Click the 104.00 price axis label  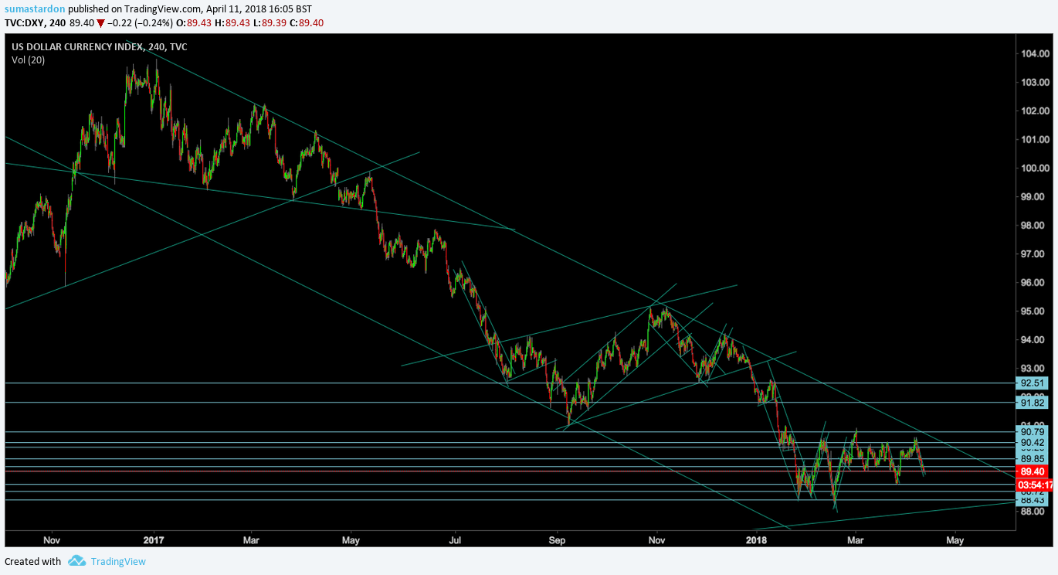click(1034, 53)
